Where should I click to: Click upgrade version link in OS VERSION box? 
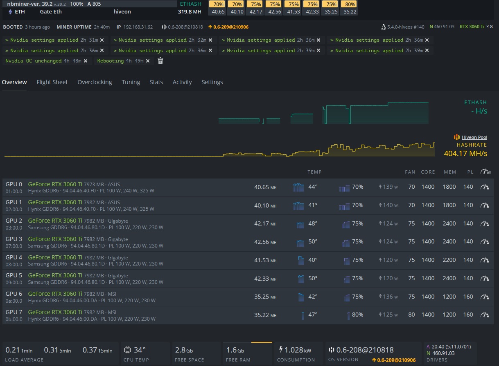tap(394, 360)
